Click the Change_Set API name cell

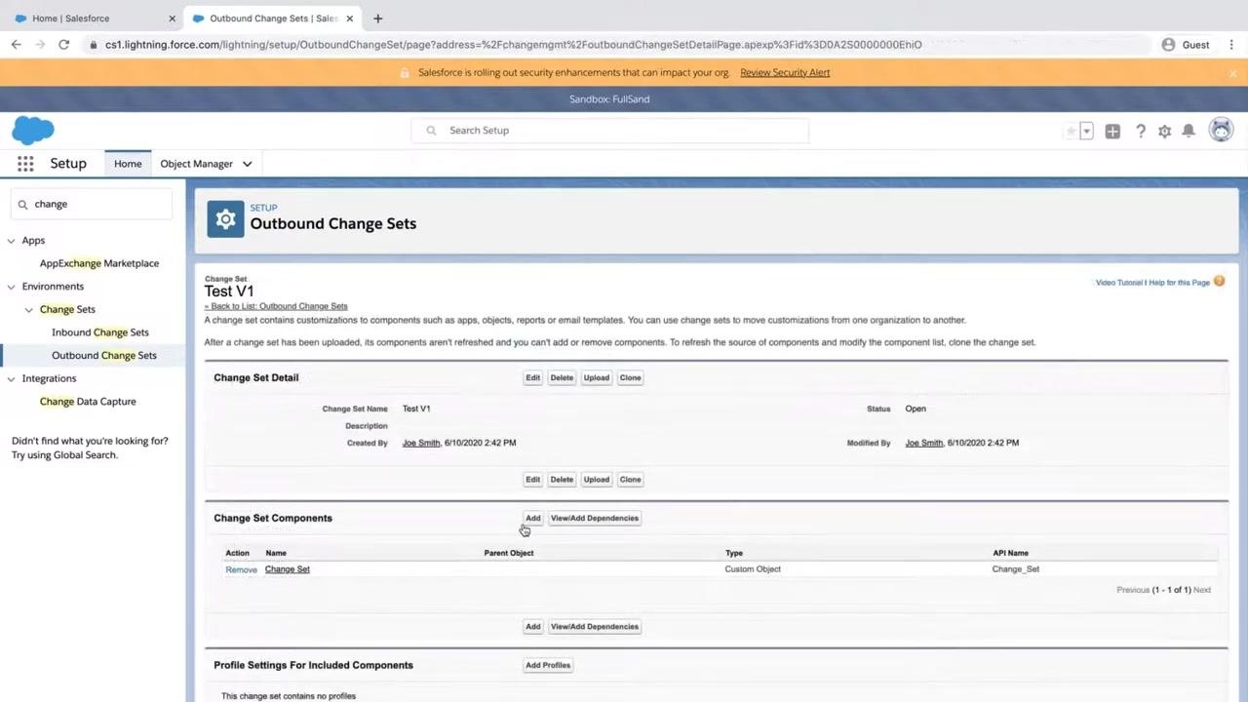[x=1016, y=569]
